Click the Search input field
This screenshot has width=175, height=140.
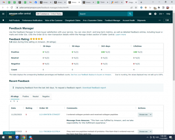point(103,14)
